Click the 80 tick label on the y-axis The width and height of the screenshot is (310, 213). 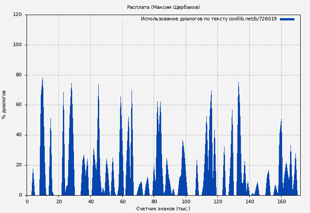click(19, 75)
